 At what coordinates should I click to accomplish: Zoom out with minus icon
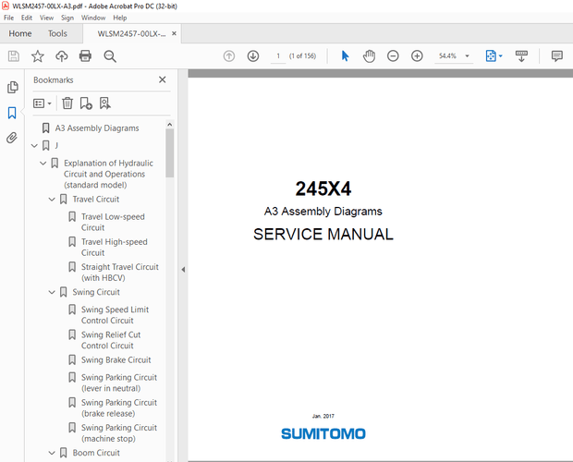click(x=393, y=55)
